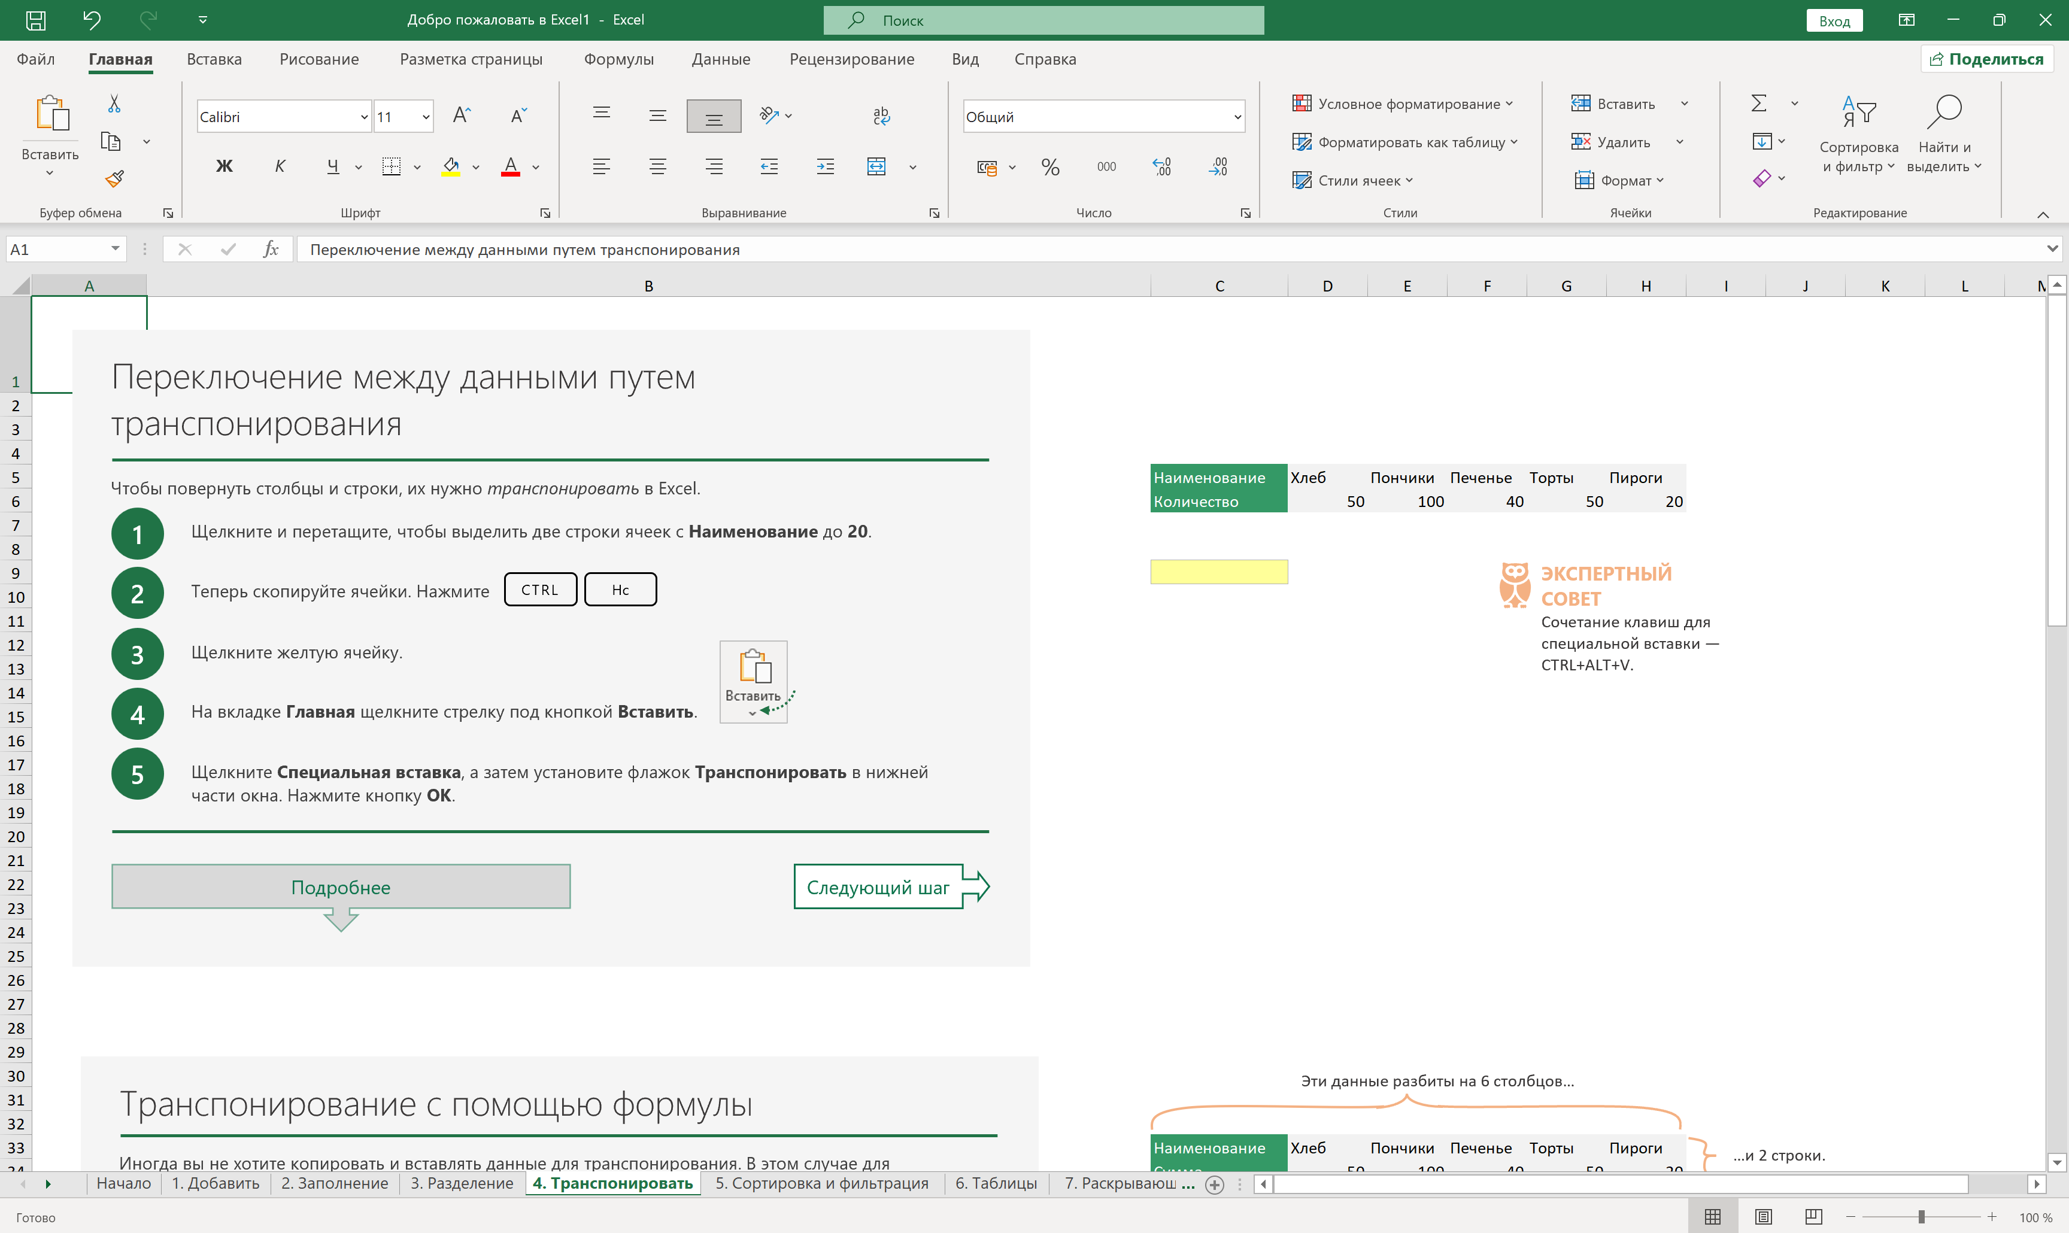Open the Файл menu
The width and height of the screenshot is (2069, 1233).
pyautogui.click(x=36, y=59)
